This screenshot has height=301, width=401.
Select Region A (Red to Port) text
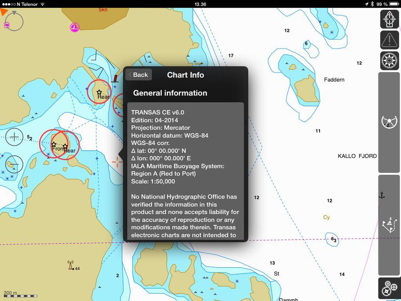163,174
